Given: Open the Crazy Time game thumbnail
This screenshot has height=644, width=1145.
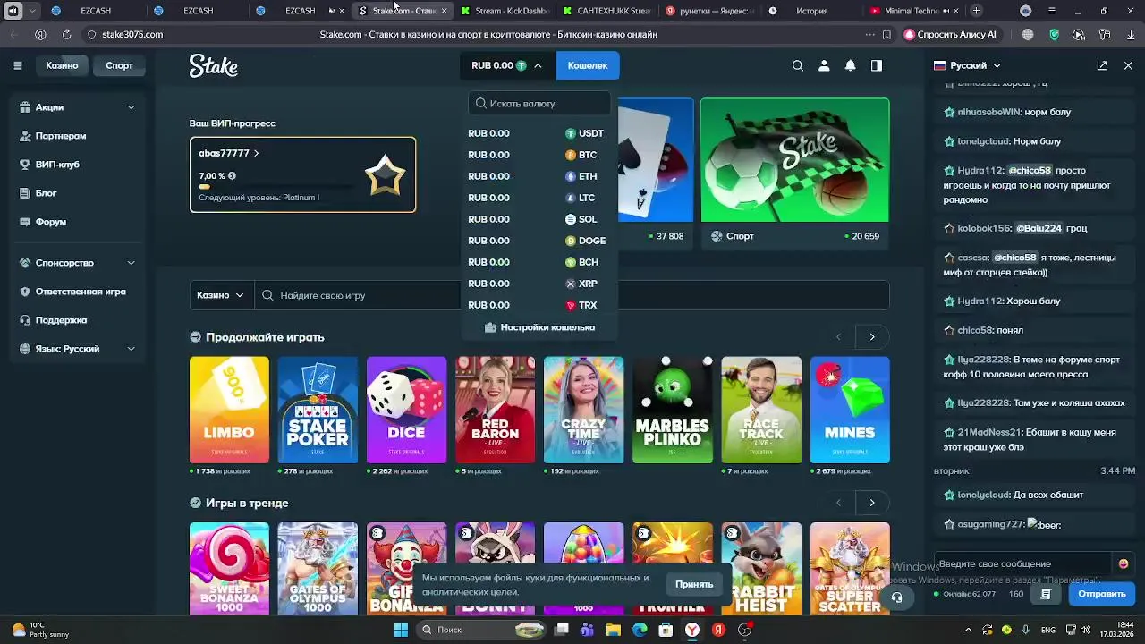Looking at the screenshot, I should [583, 410].
